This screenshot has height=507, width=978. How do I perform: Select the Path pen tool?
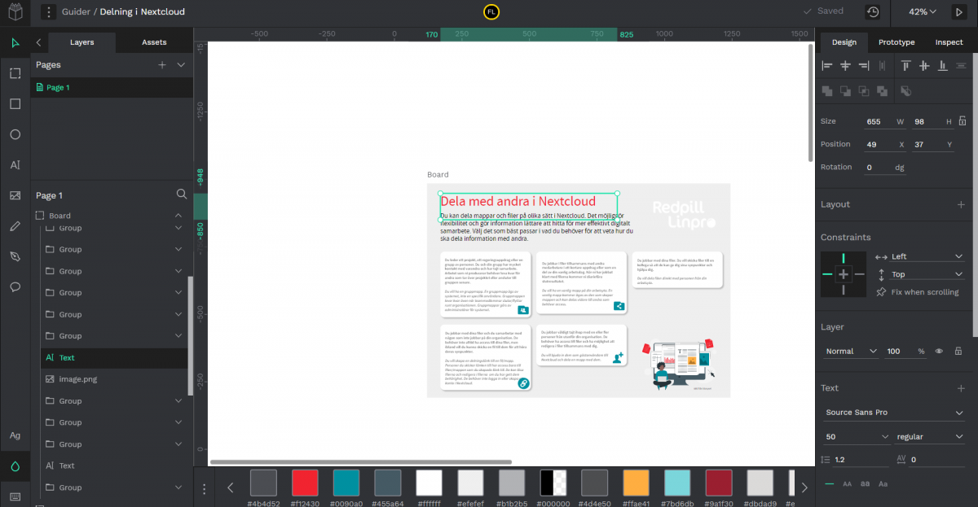pyautogui.click(x=15, y=256)
